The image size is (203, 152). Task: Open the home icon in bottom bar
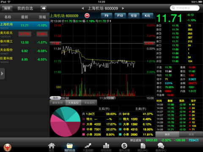click(x=52, y=146)
